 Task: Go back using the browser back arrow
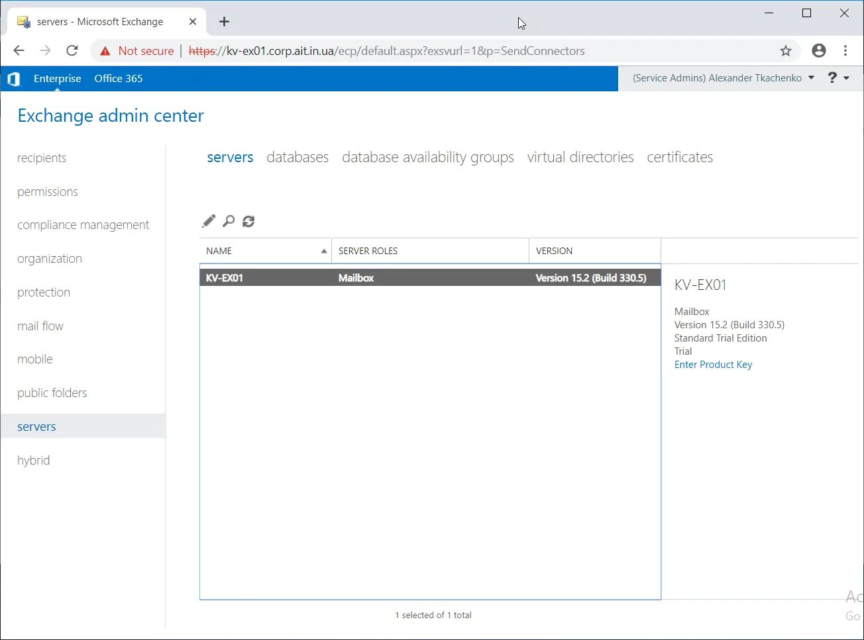tap(19, 51)
